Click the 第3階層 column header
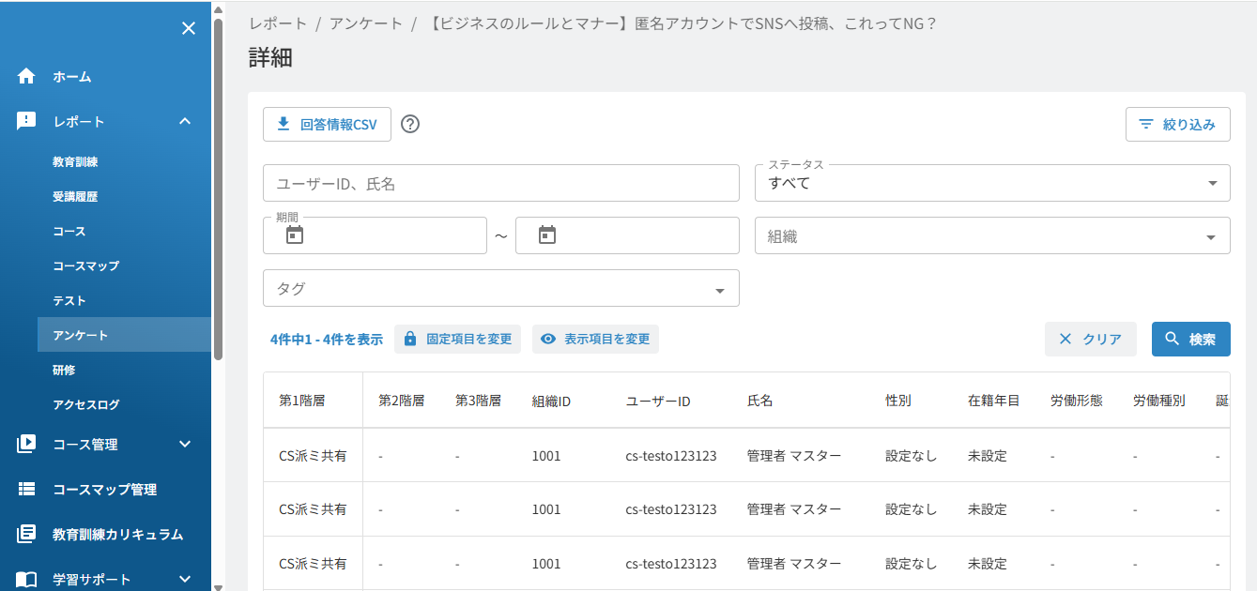Screen dimensions: 1257x591 pos(478,401)
